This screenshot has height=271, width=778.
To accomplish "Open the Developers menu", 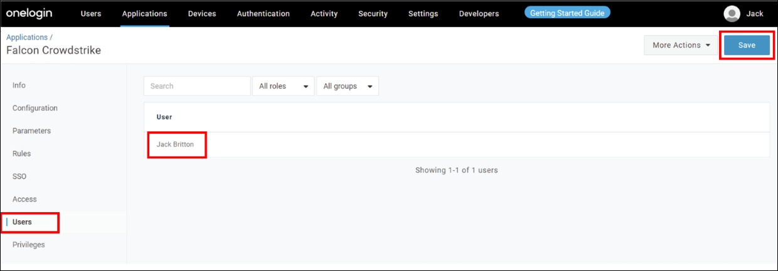I will [x=479, y=13].
